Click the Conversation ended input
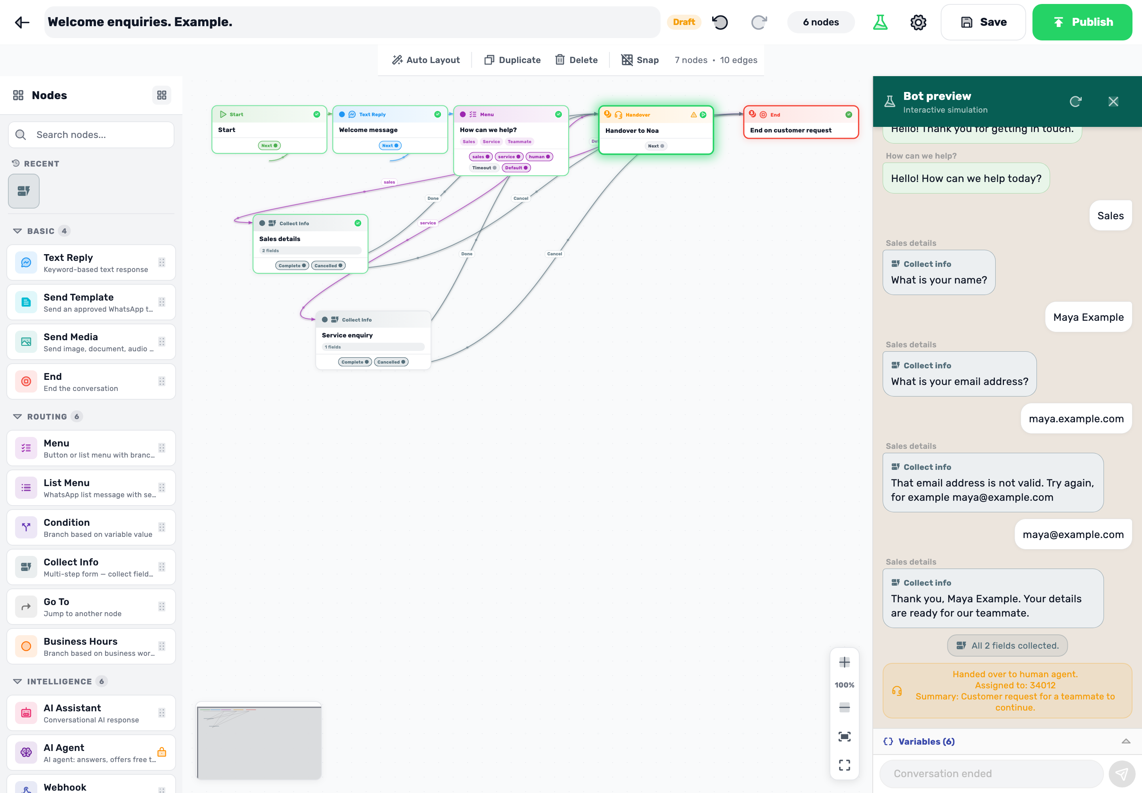This screenshot has height=793, width=1142. [991, 774]
